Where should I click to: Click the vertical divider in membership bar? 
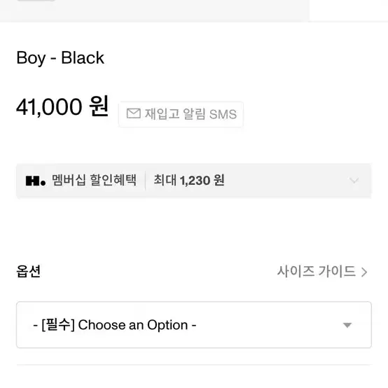[145, 181]
